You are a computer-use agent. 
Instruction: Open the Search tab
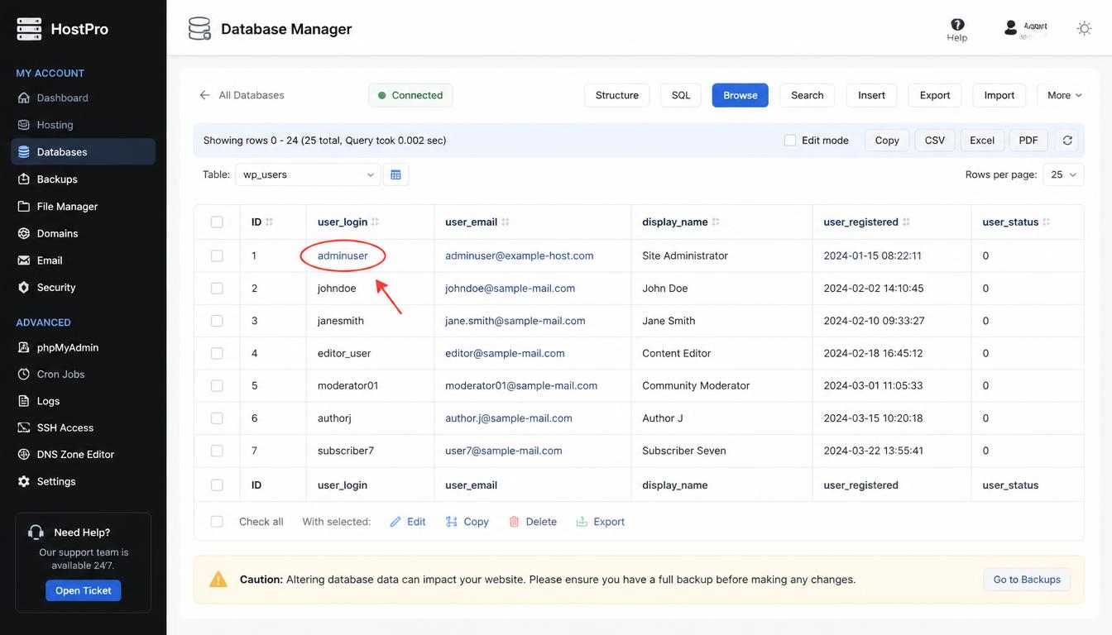click(x=808, y=95)
